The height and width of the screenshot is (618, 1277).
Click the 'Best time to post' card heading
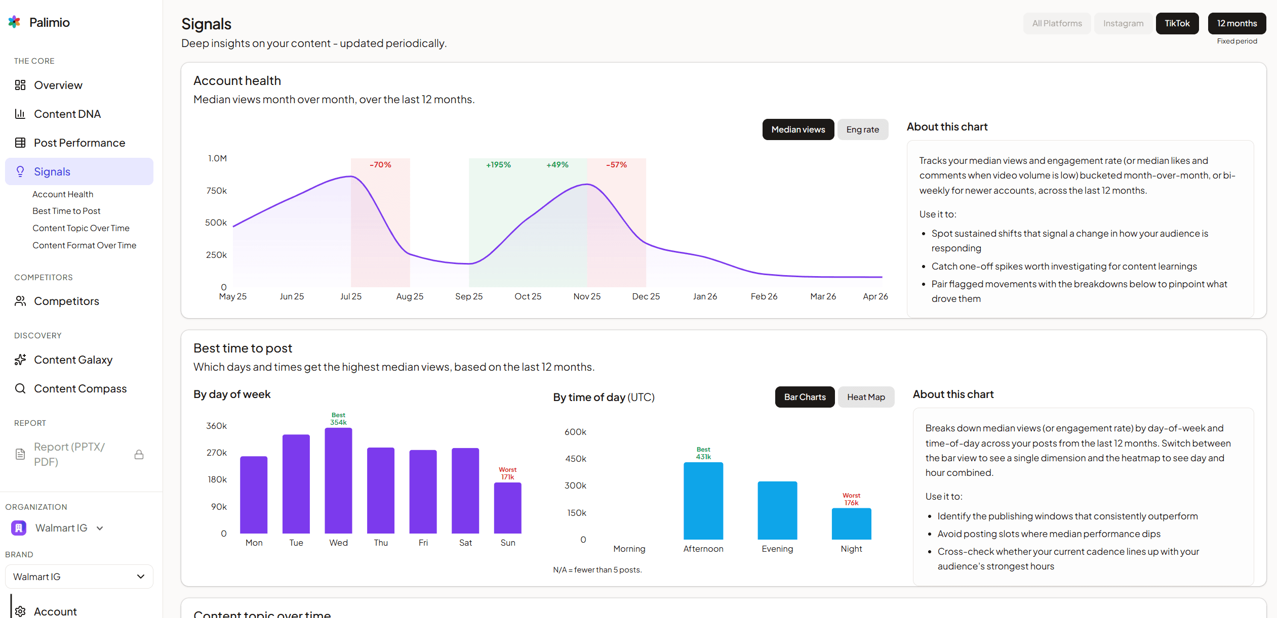tap(243, 348)
